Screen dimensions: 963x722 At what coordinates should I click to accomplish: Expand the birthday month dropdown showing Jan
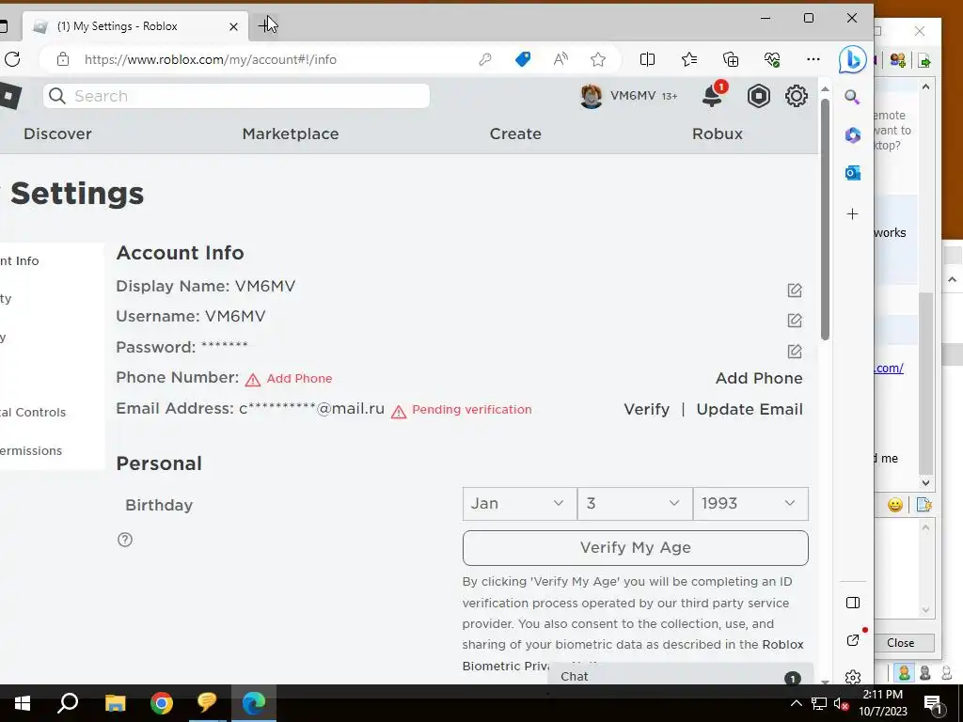519,504
